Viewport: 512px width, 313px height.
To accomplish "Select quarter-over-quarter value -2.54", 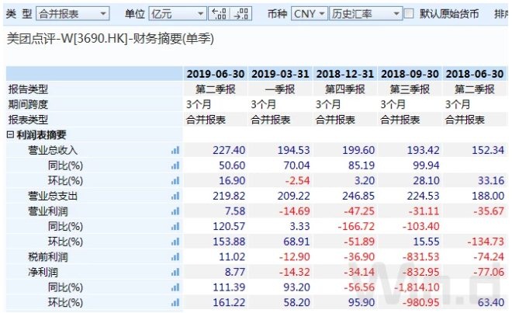I will point(297,180).
